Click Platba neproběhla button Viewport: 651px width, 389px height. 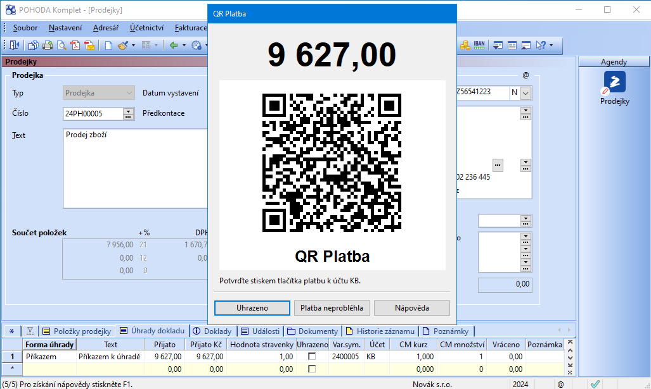(332, 308)
